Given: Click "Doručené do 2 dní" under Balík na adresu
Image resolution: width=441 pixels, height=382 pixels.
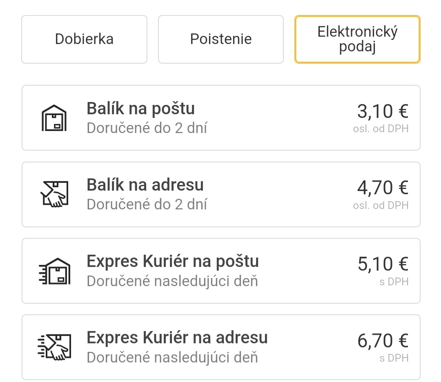Looking at the screenshot, I should tap(147, 204).
